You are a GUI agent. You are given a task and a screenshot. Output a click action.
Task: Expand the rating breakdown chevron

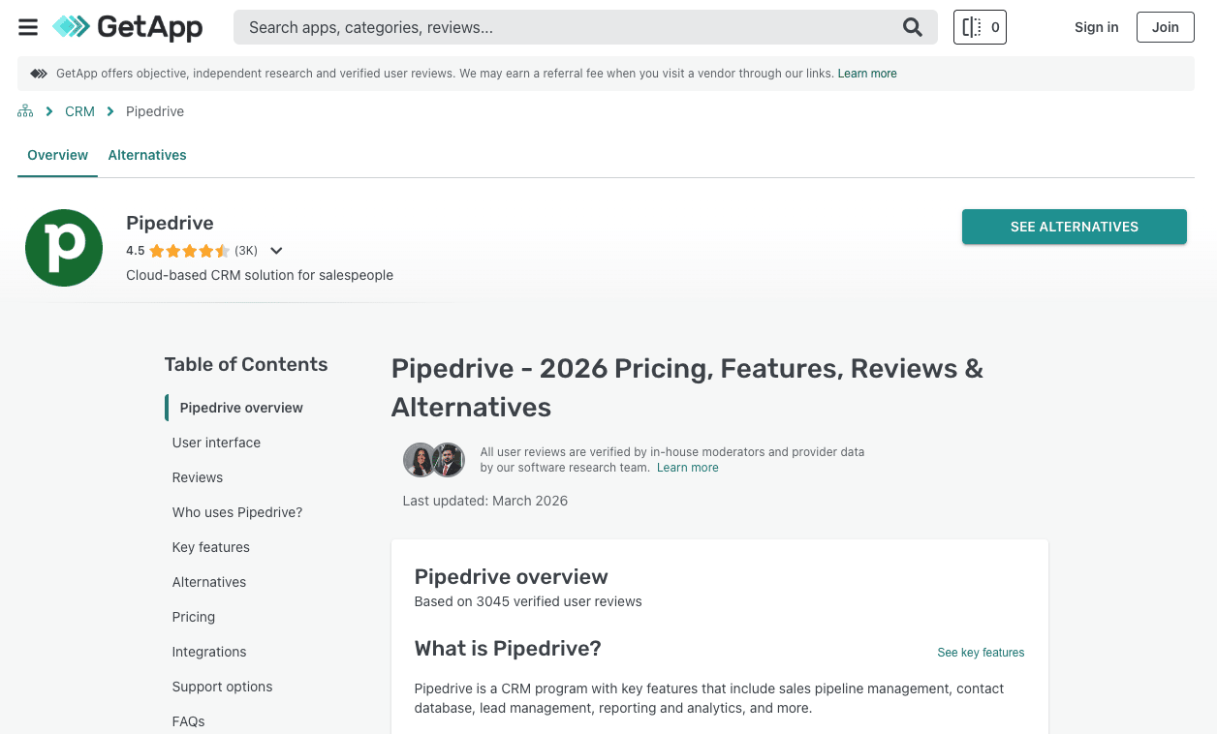[x=276, y=251]
